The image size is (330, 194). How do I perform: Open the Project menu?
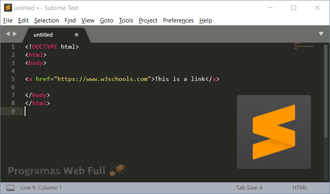click(x=148, y=21)
